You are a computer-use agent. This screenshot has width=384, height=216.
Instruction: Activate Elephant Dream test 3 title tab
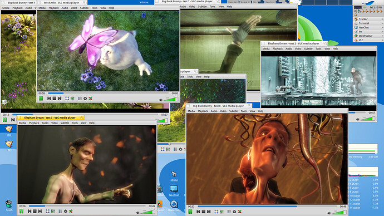click(x=50, y=117)
